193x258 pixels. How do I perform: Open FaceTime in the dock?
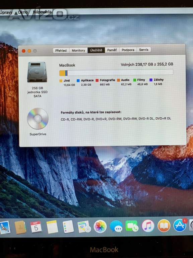[x=132, y=226]
